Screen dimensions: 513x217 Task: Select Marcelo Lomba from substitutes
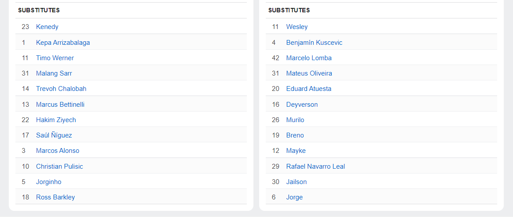(309, 58)
